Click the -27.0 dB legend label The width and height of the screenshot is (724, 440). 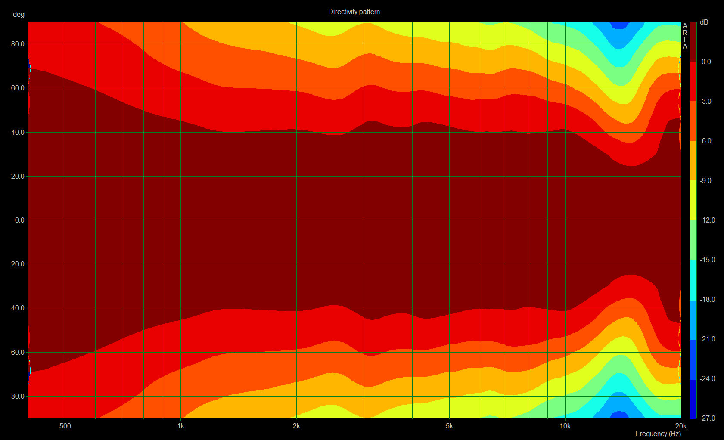pos(707,418)
